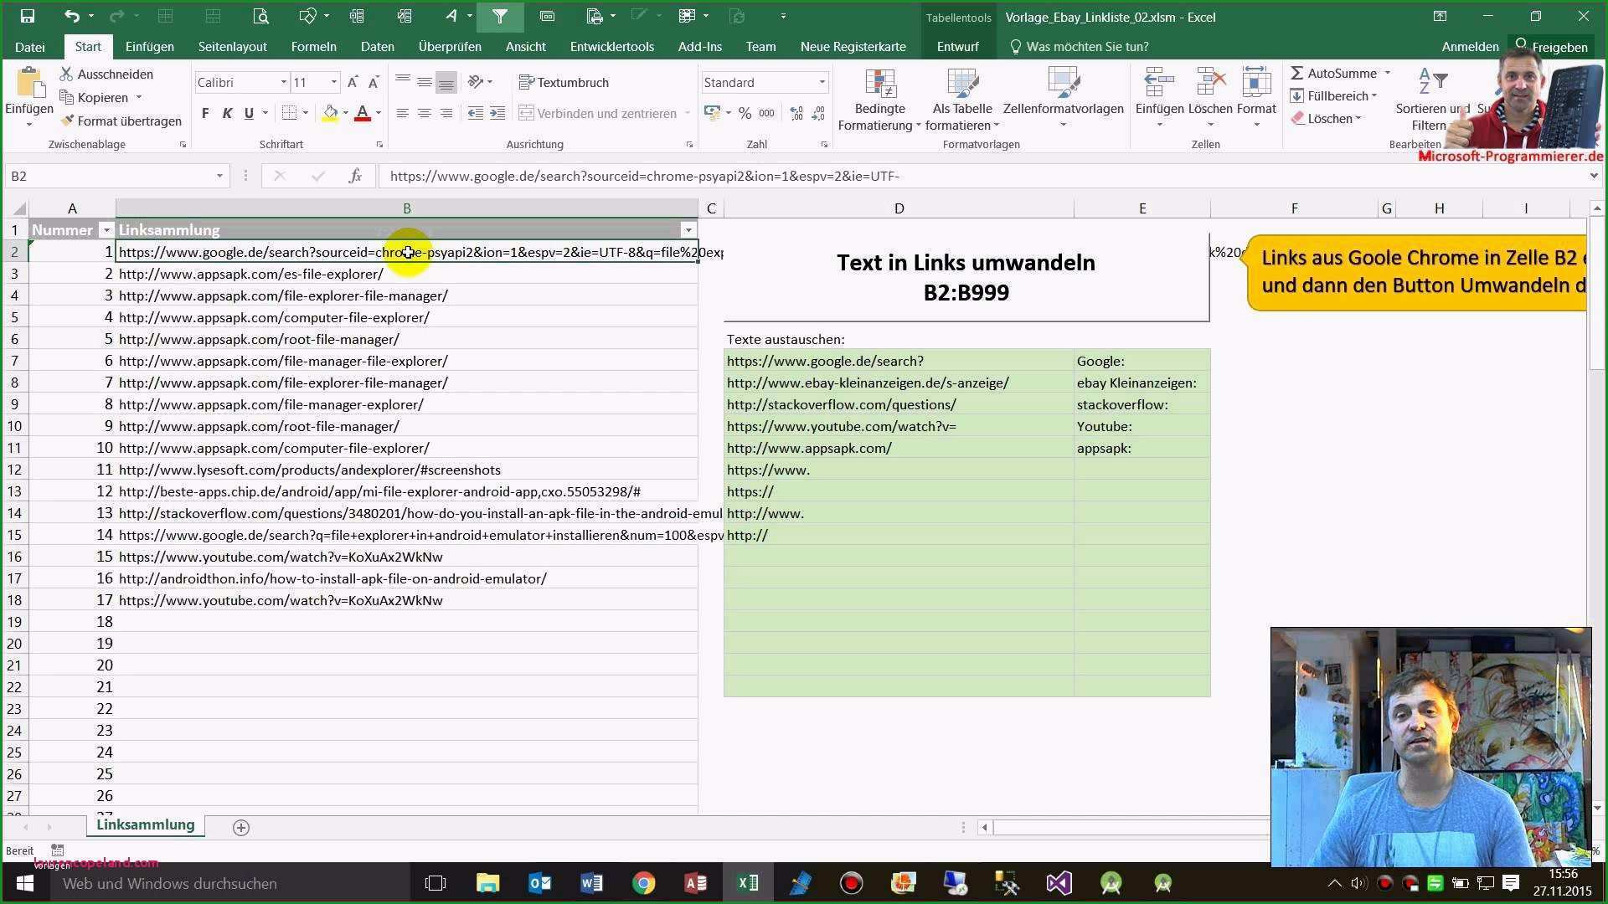Viewport: 1608px width, 904px height.
Task: Switch to the Einfügen ribbon tab
Action: (150, 47)
